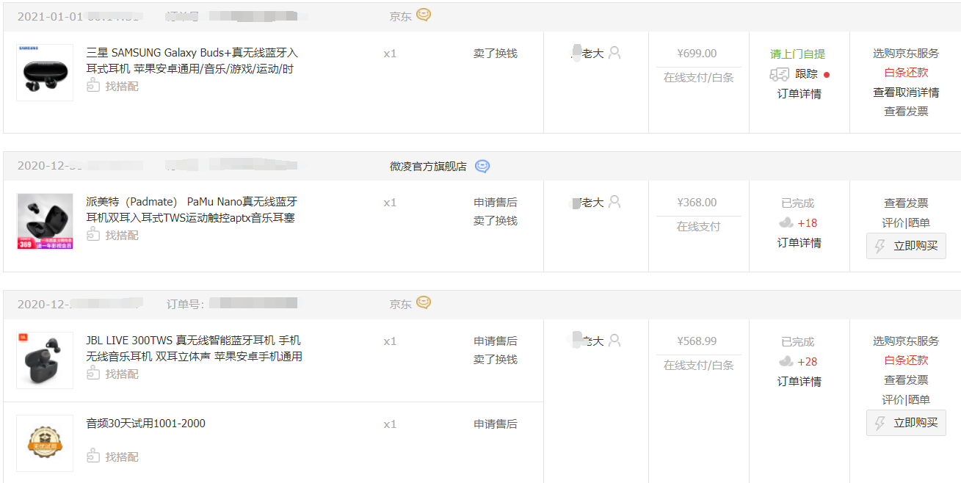Open the JBL LIVE 300TWS product title link
The width and height of the screenshot is (961, 483).
195,349
